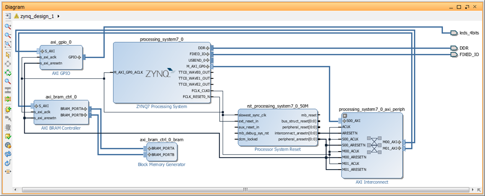Screen dimensions: 485x196
Task: Click the Zoom In magnifier icon
Action: coord(8,27)
